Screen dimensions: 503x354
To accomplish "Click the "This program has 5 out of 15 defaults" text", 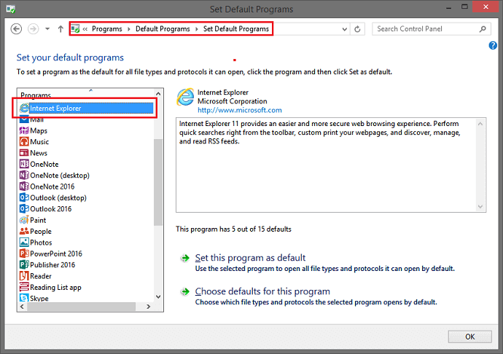I will coord(233,229).
